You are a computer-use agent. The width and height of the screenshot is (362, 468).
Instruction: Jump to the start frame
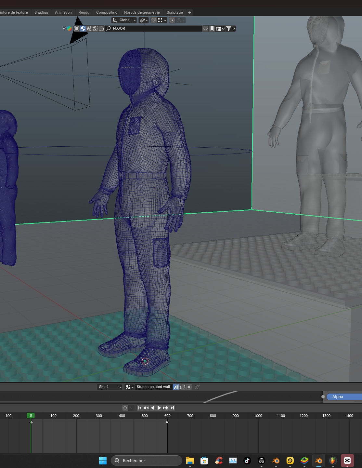pos(140,408)
